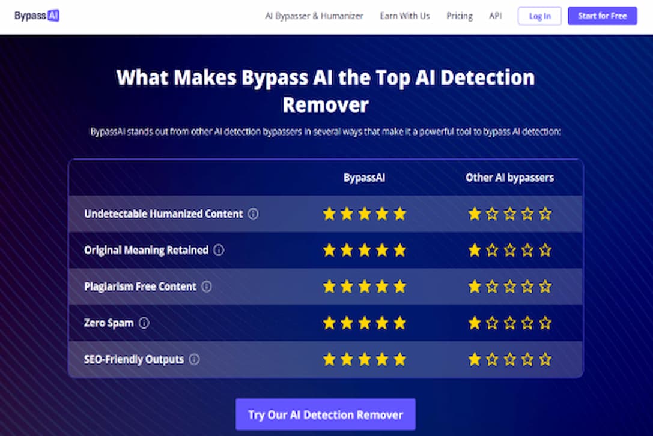Click the Other AI bypassers column header

click(509, 178)
